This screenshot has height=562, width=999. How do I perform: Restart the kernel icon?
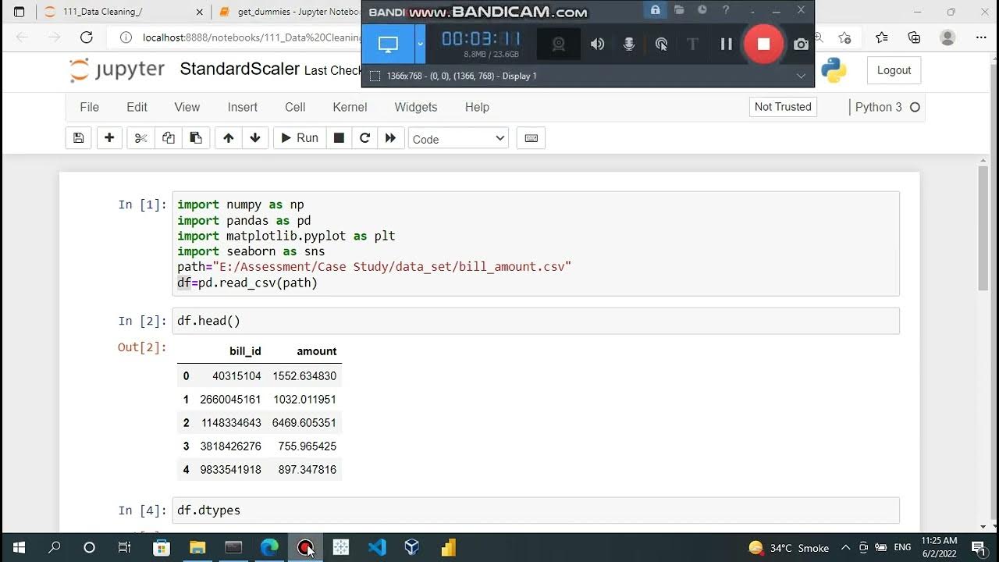click(364, 138)
